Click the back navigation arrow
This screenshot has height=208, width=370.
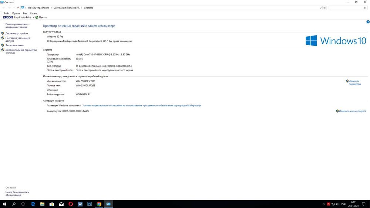point(4,8)
